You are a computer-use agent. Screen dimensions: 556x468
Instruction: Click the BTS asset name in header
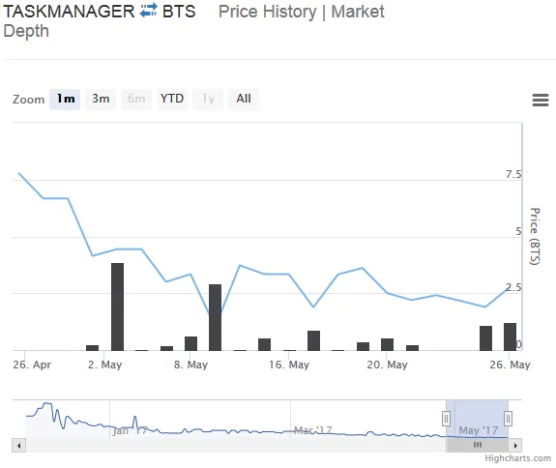pos(179,12)
